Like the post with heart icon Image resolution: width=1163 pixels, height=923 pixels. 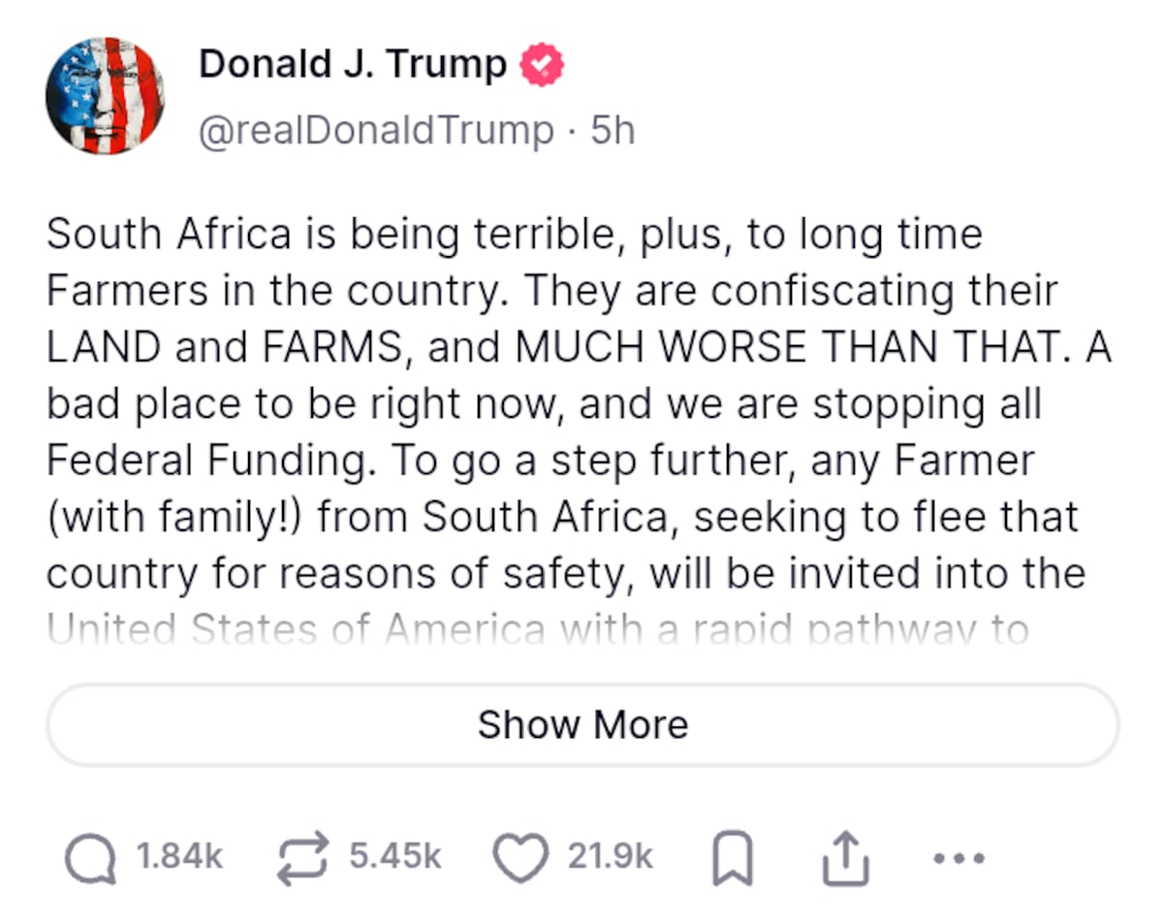click(520, 856)
